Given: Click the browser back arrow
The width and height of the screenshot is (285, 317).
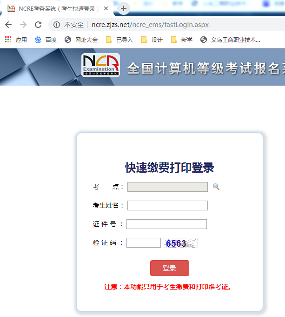Looking at the screenshot, I should coord(8,25).
